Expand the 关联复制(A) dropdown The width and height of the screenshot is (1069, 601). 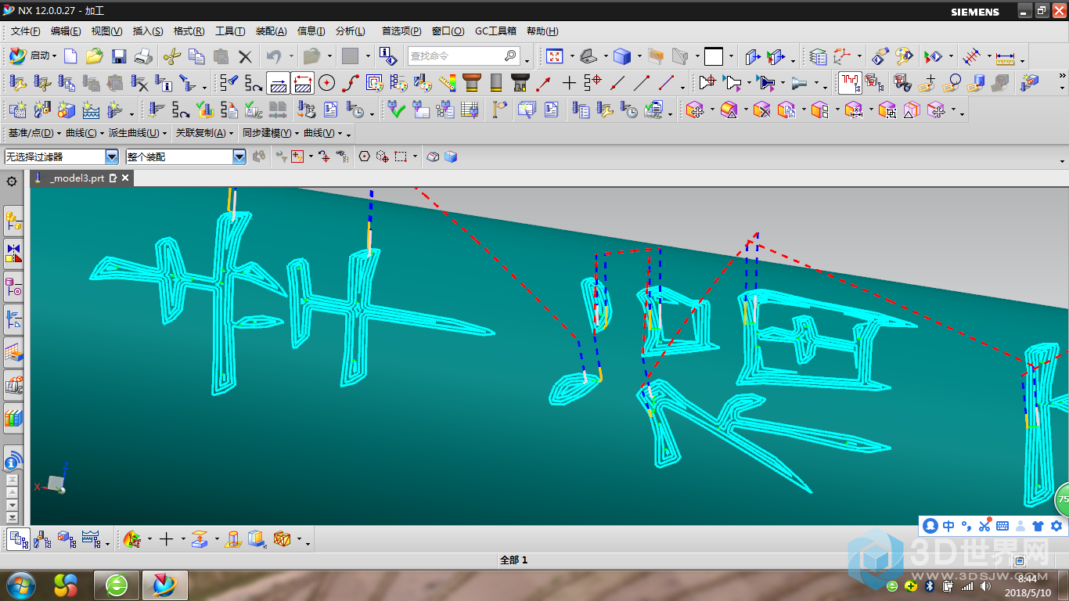click(205, 133)
